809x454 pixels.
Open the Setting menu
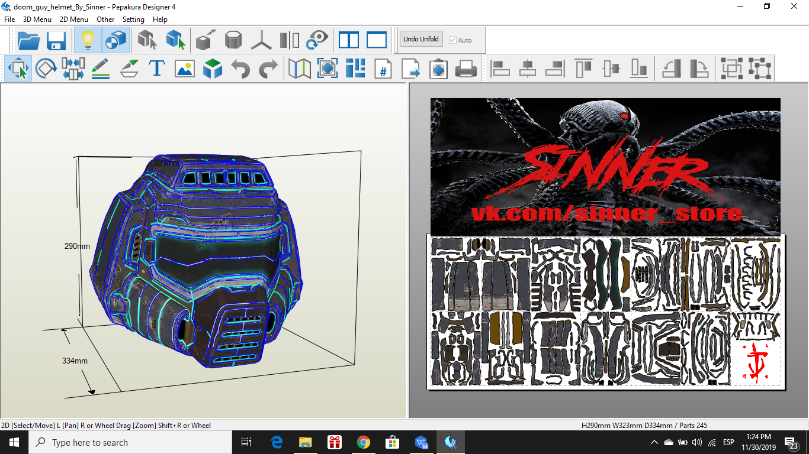[x=133, y=20]
